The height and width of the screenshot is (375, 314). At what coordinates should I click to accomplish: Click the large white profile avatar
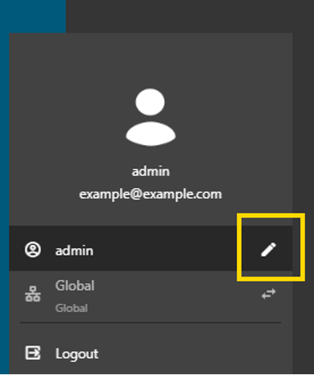pyautogui.click(x=150, y=117)
